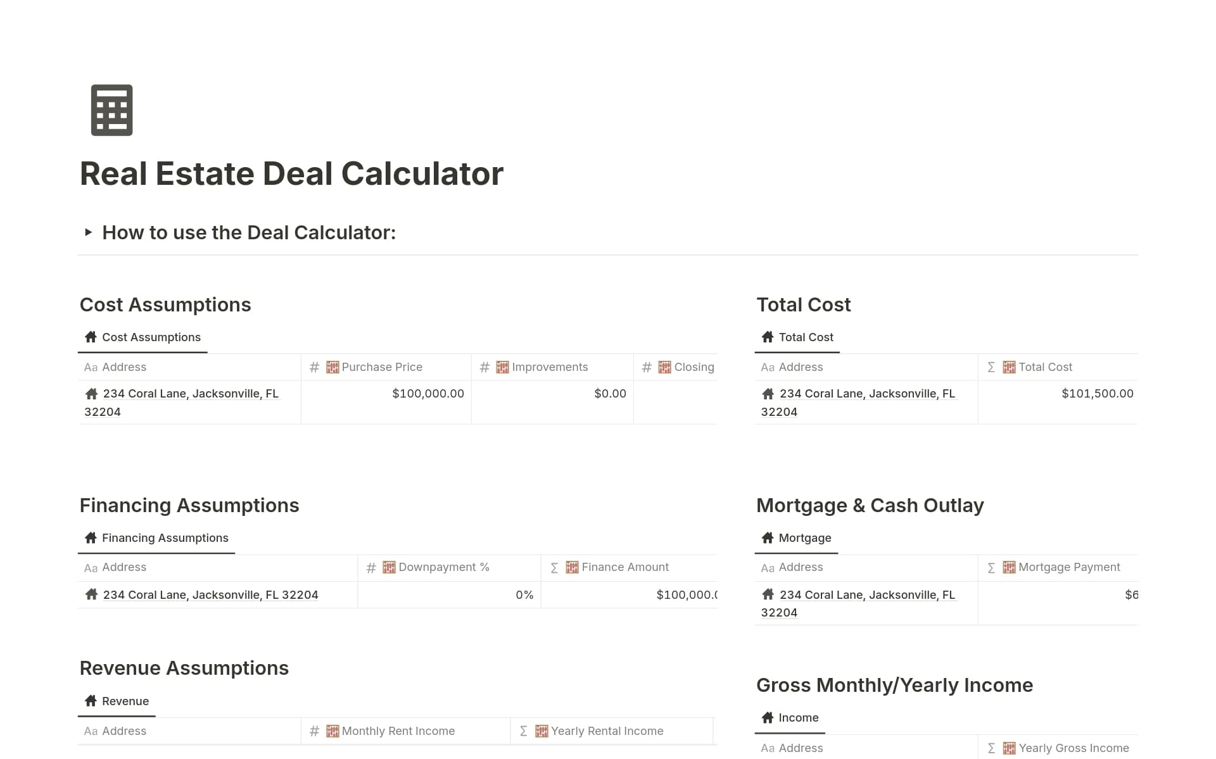Click the house icon beside the Income view
The image size is (1216, 759).
pyautogui.click(x=768, y=717)
